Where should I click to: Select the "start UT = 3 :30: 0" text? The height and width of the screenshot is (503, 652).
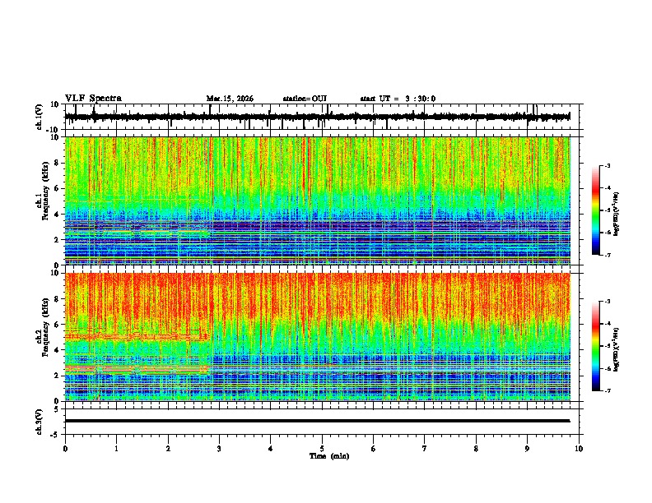pyautogui.click(x=398, y=99)
